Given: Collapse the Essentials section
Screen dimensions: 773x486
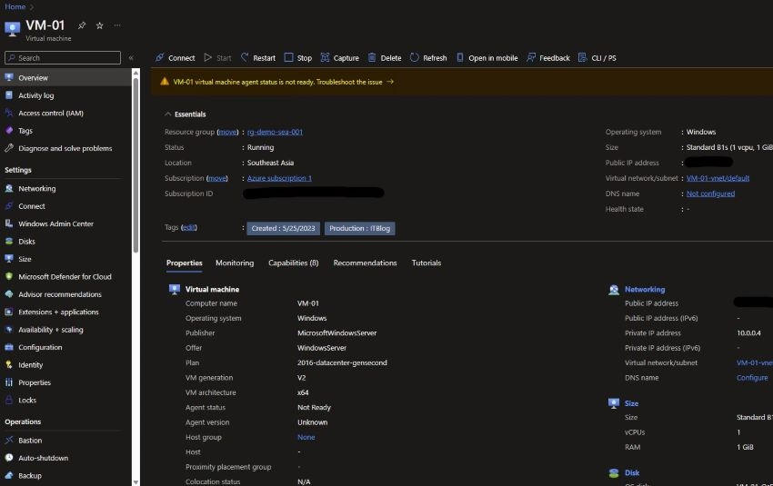Looking at the screenshot, I should pos(168,114).
